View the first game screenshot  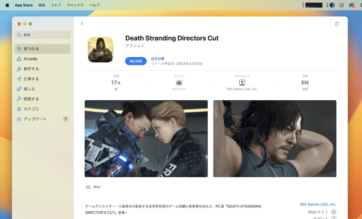point(146,139)
